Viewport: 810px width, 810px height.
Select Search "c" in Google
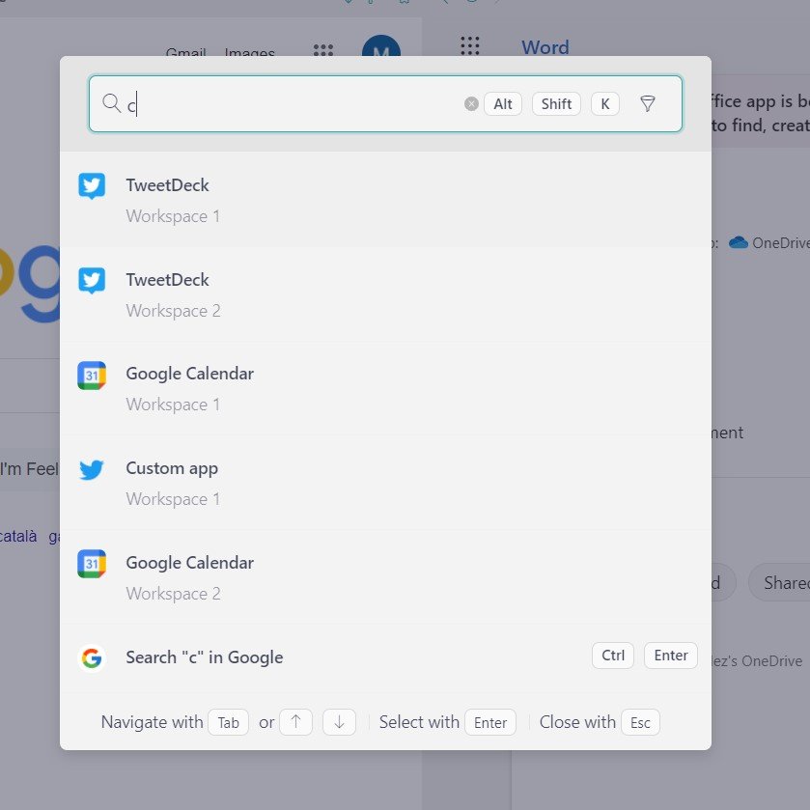pos(385,657)
